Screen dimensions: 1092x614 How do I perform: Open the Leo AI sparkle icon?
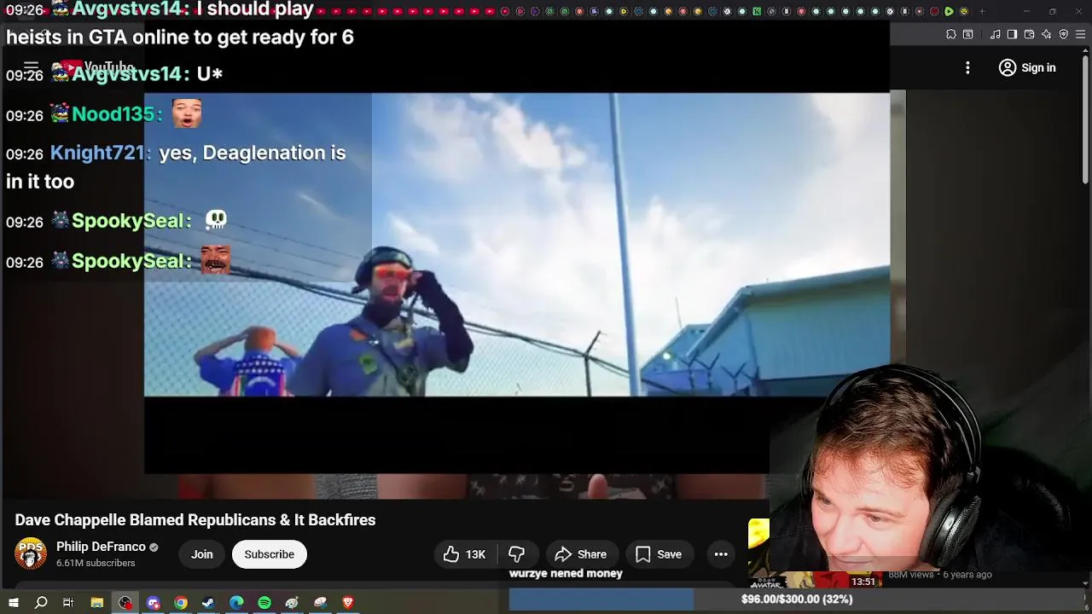pos(1047,34)
